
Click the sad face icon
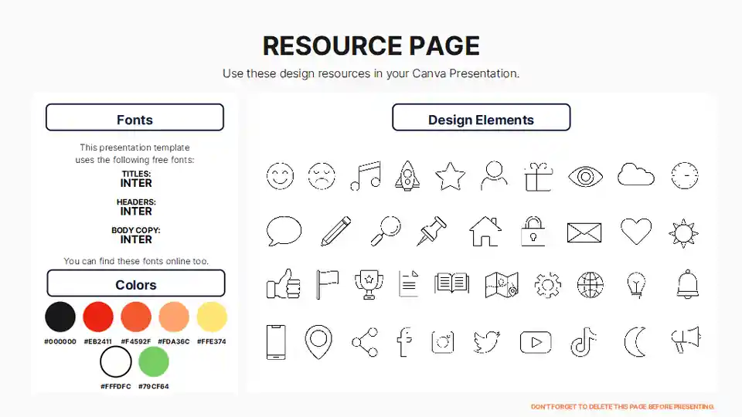322,176
